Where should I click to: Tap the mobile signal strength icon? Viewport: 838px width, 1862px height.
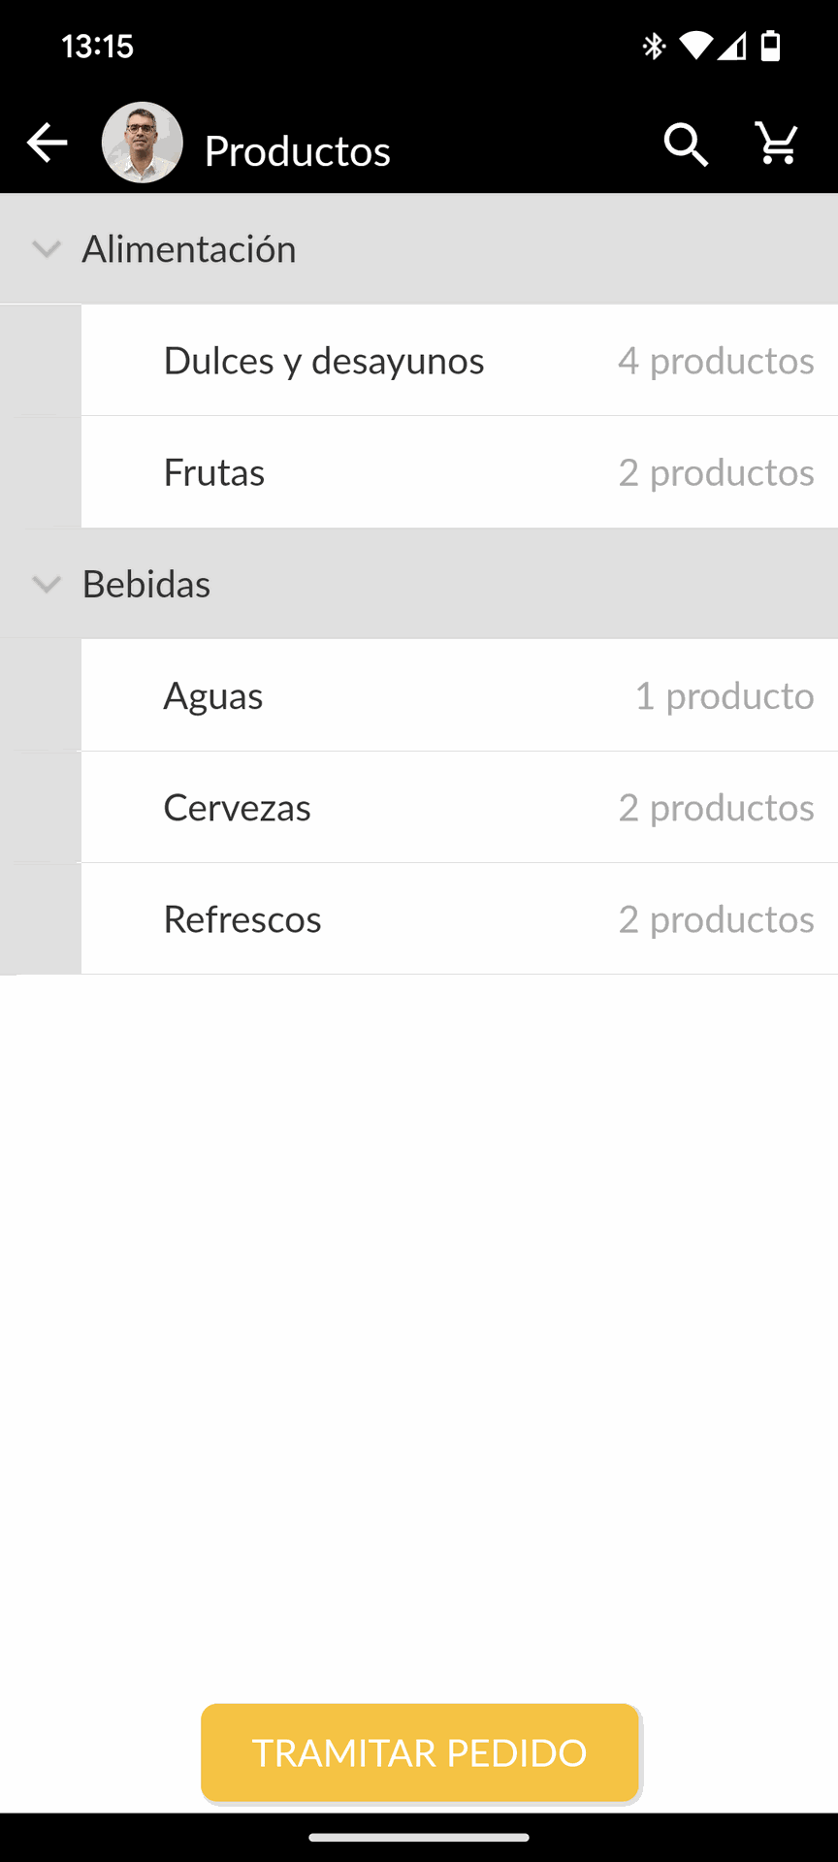click(733, 46)
